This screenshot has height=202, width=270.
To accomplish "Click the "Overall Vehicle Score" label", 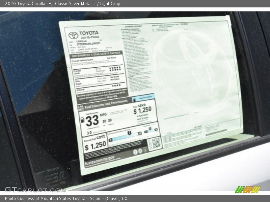I will click(x=82, y=60).
